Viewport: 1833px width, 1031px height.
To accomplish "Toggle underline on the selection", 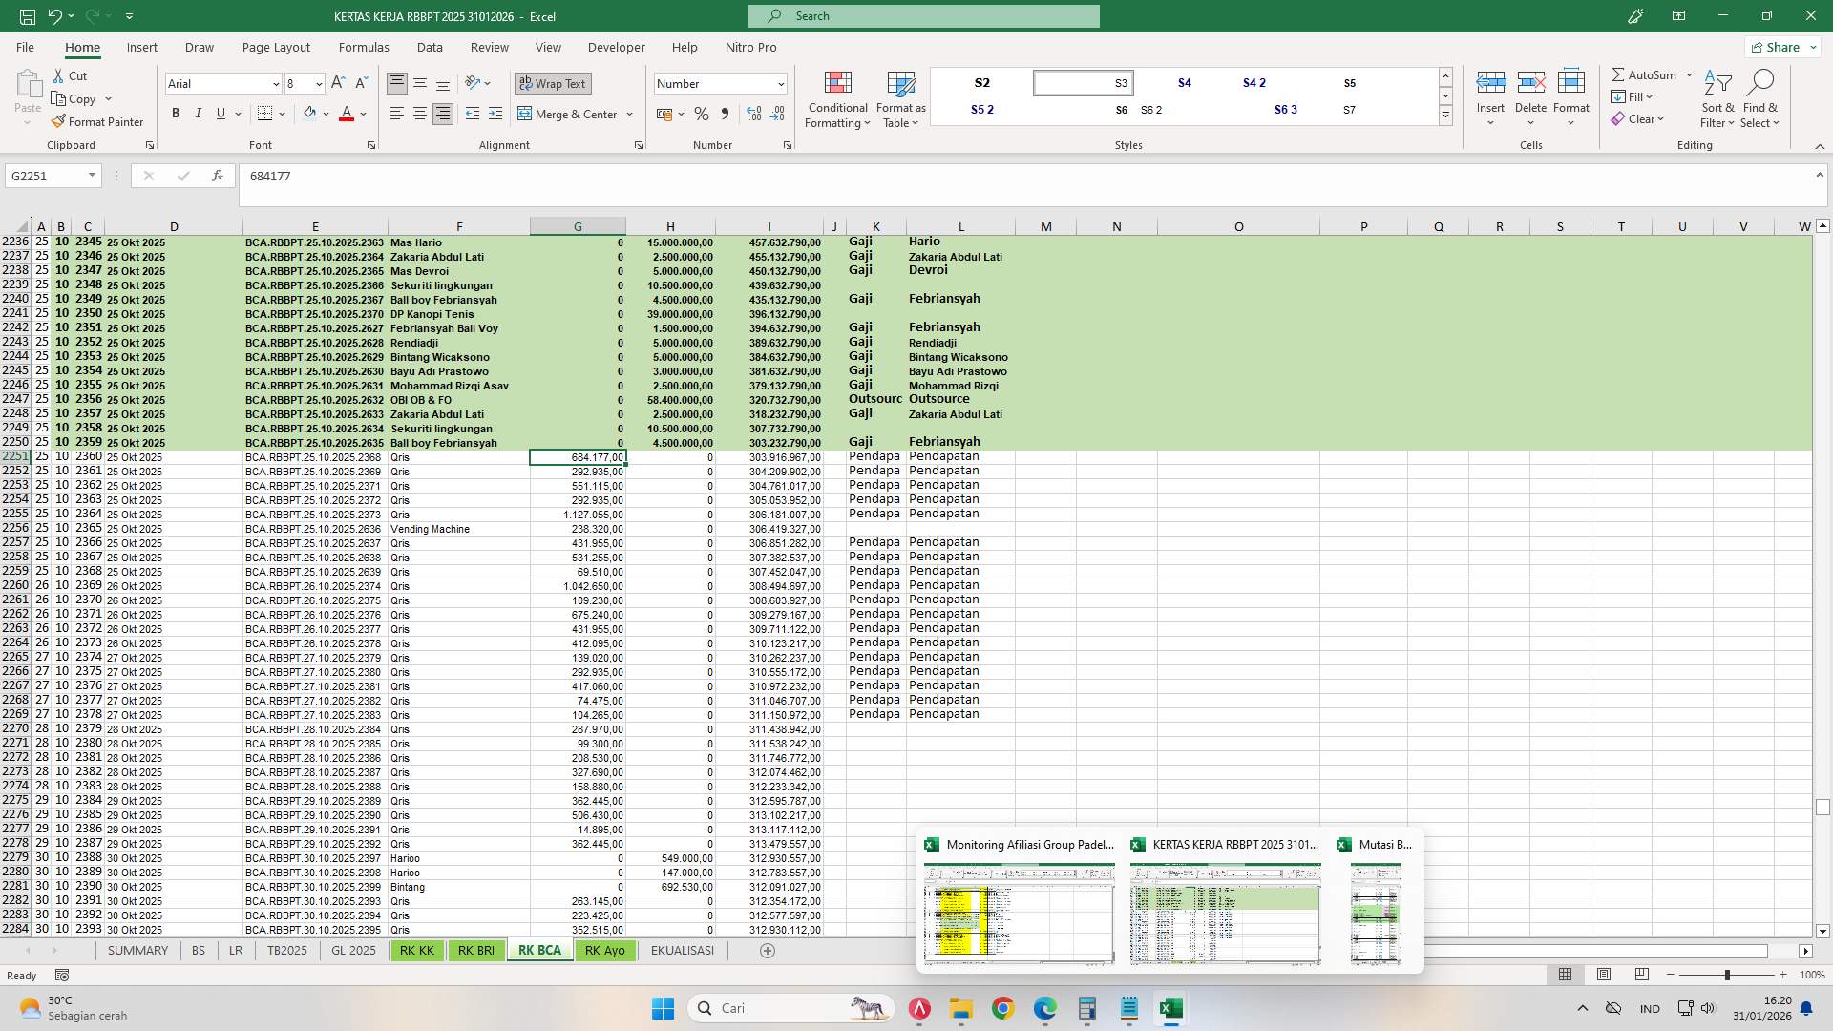I will [219, 113].
